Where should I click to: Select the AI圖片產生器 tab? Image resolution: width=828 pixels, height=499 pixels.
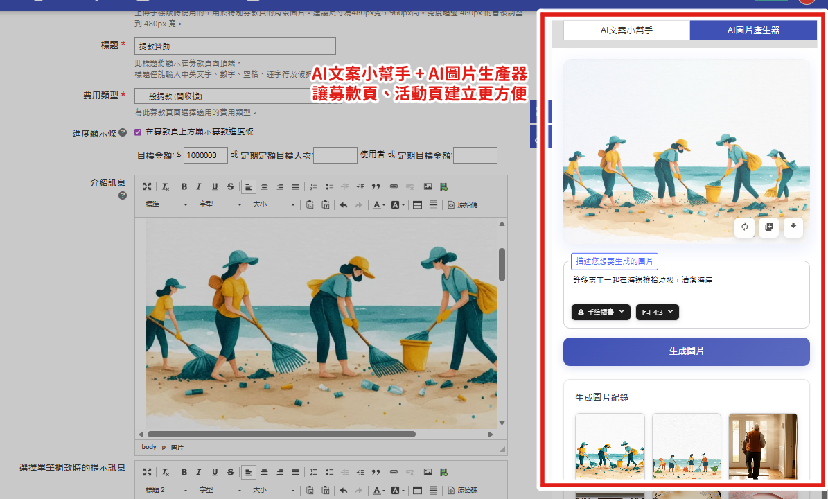pyautogui.click(x=753, y=30)
